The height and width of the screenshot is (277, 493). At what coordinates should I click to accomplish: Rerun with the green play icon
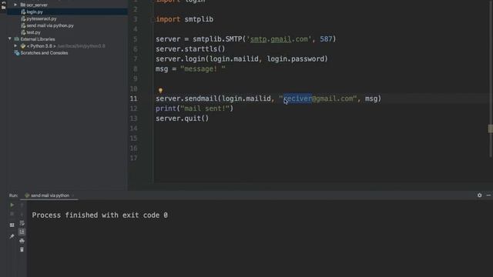tap(12, 205)
